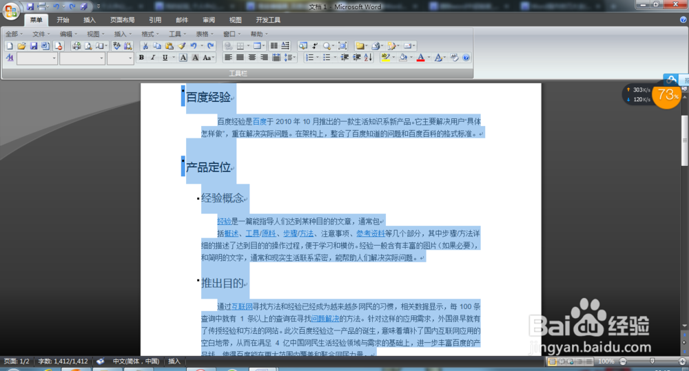689x371 pixels.
Task: Click the Format Painter brush icon
Action: click(x=181, y=45)
